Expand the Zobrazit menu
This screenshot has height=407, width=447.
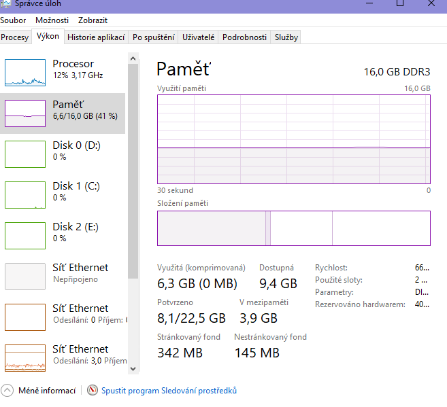coord(93,20)
